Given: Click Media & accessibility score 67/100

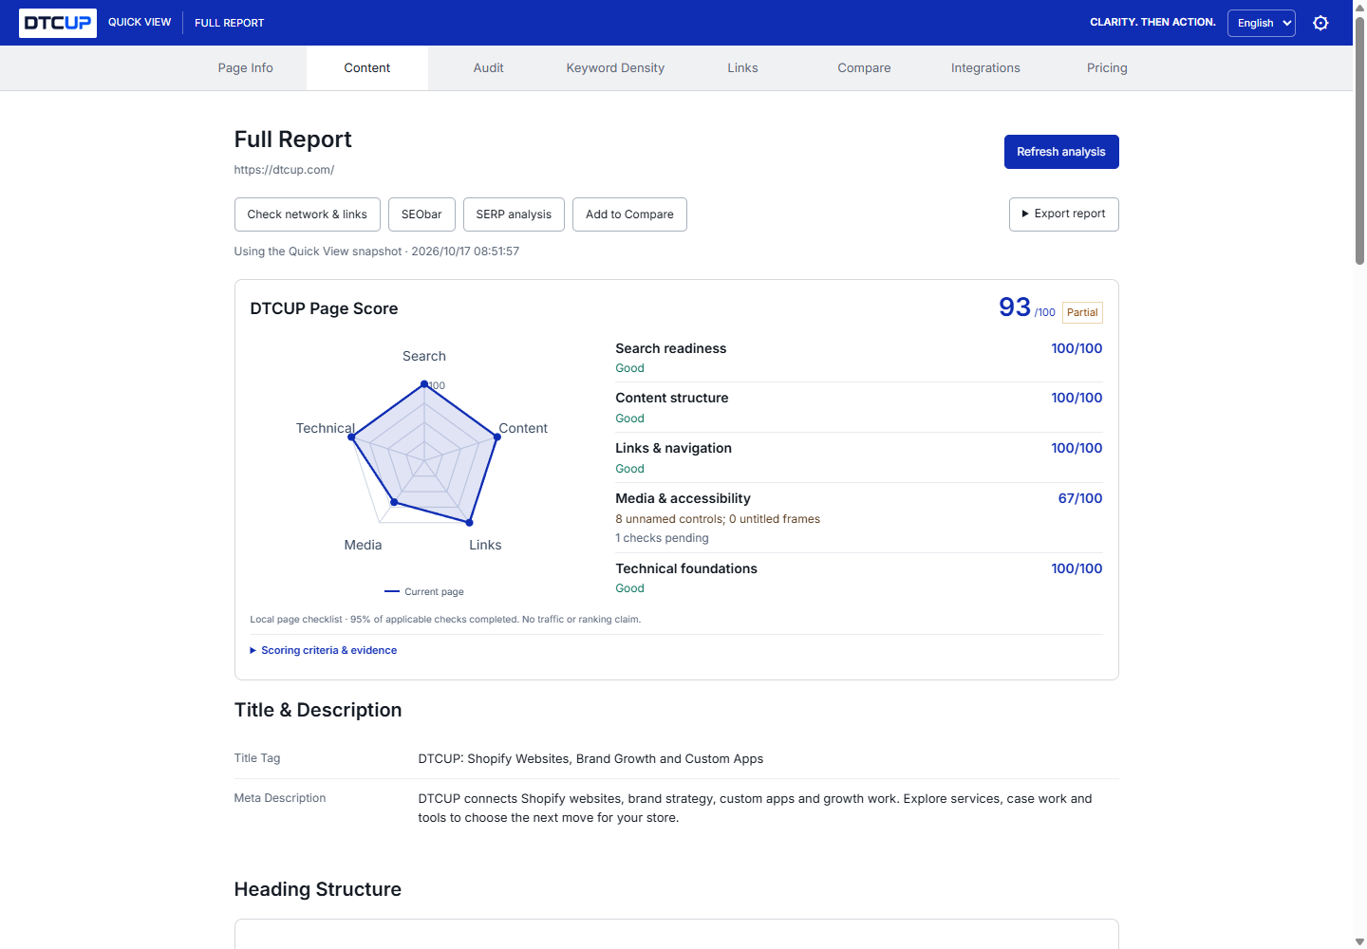Looking at the screenshot, I should pyautogui.click(x=1080, y=498).
